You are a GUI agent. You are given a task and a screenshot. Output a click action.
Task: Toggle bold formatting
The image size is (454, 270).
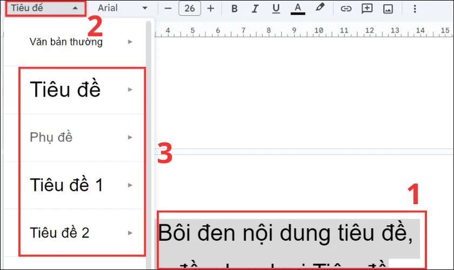(235, 9)
